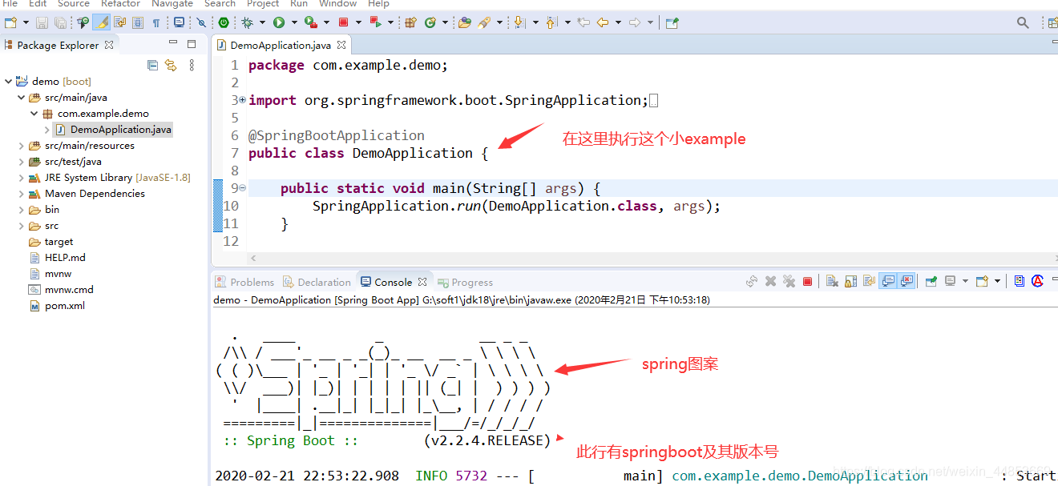Viewport: 1058px width, 486px height.
Task: Click the red Stop square in main toolbar
Action: coord(343,22)
